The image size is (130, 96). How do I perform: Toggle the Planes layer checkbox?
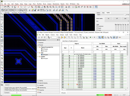coord(97,28)
